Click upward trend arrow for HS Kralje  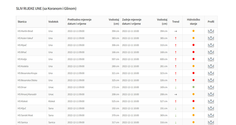click(176, 59)
